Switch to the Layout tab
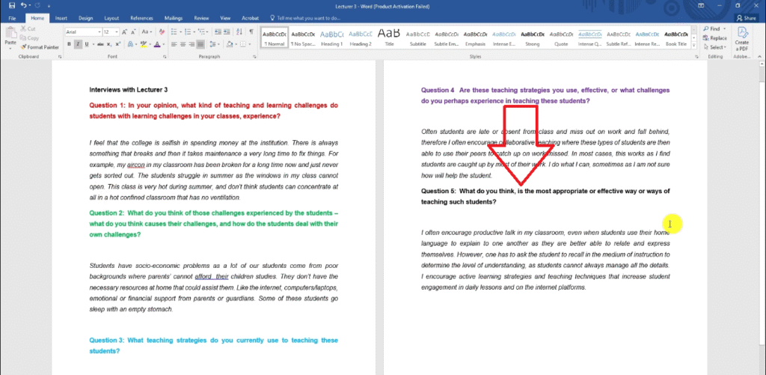This screenshot has height=375, width=766. 111,17
